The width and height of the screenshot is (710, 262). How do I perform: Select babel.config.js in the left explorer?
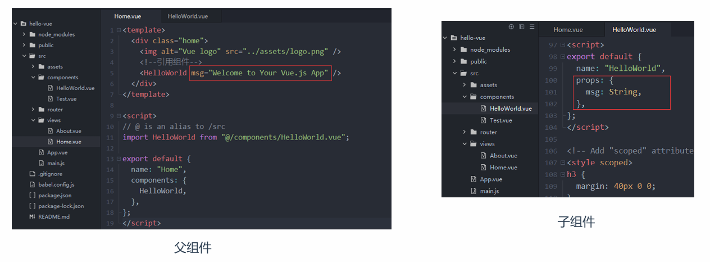click(56, 184)
